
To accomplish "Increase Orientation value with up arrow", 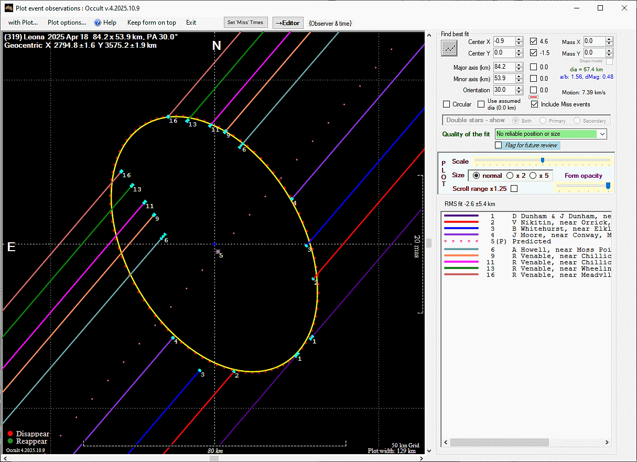I will tap(519, 88).
